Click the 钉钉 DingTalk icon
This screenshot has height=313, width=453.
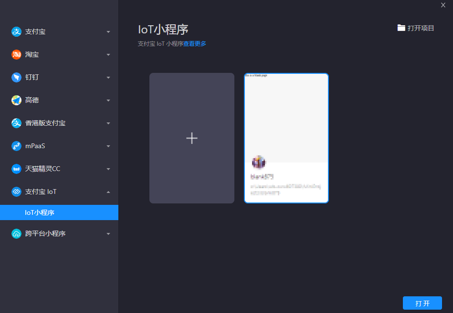click(x=16, y=77)
